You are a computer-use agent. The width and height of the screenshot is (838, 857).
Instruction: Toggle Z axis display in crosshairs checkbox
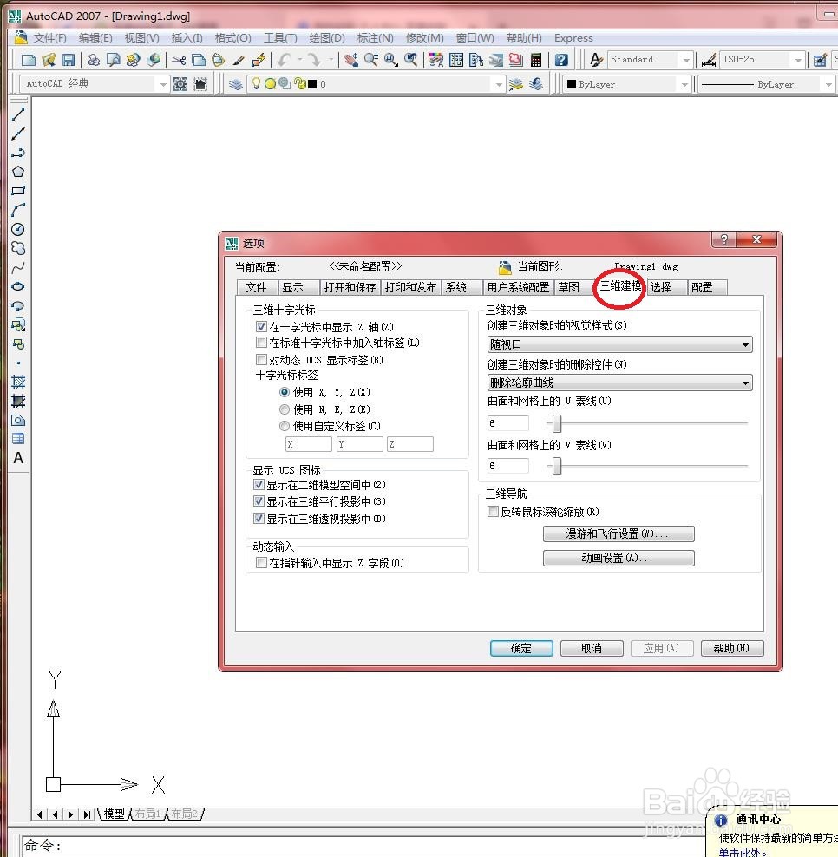(x=261, y=327)
